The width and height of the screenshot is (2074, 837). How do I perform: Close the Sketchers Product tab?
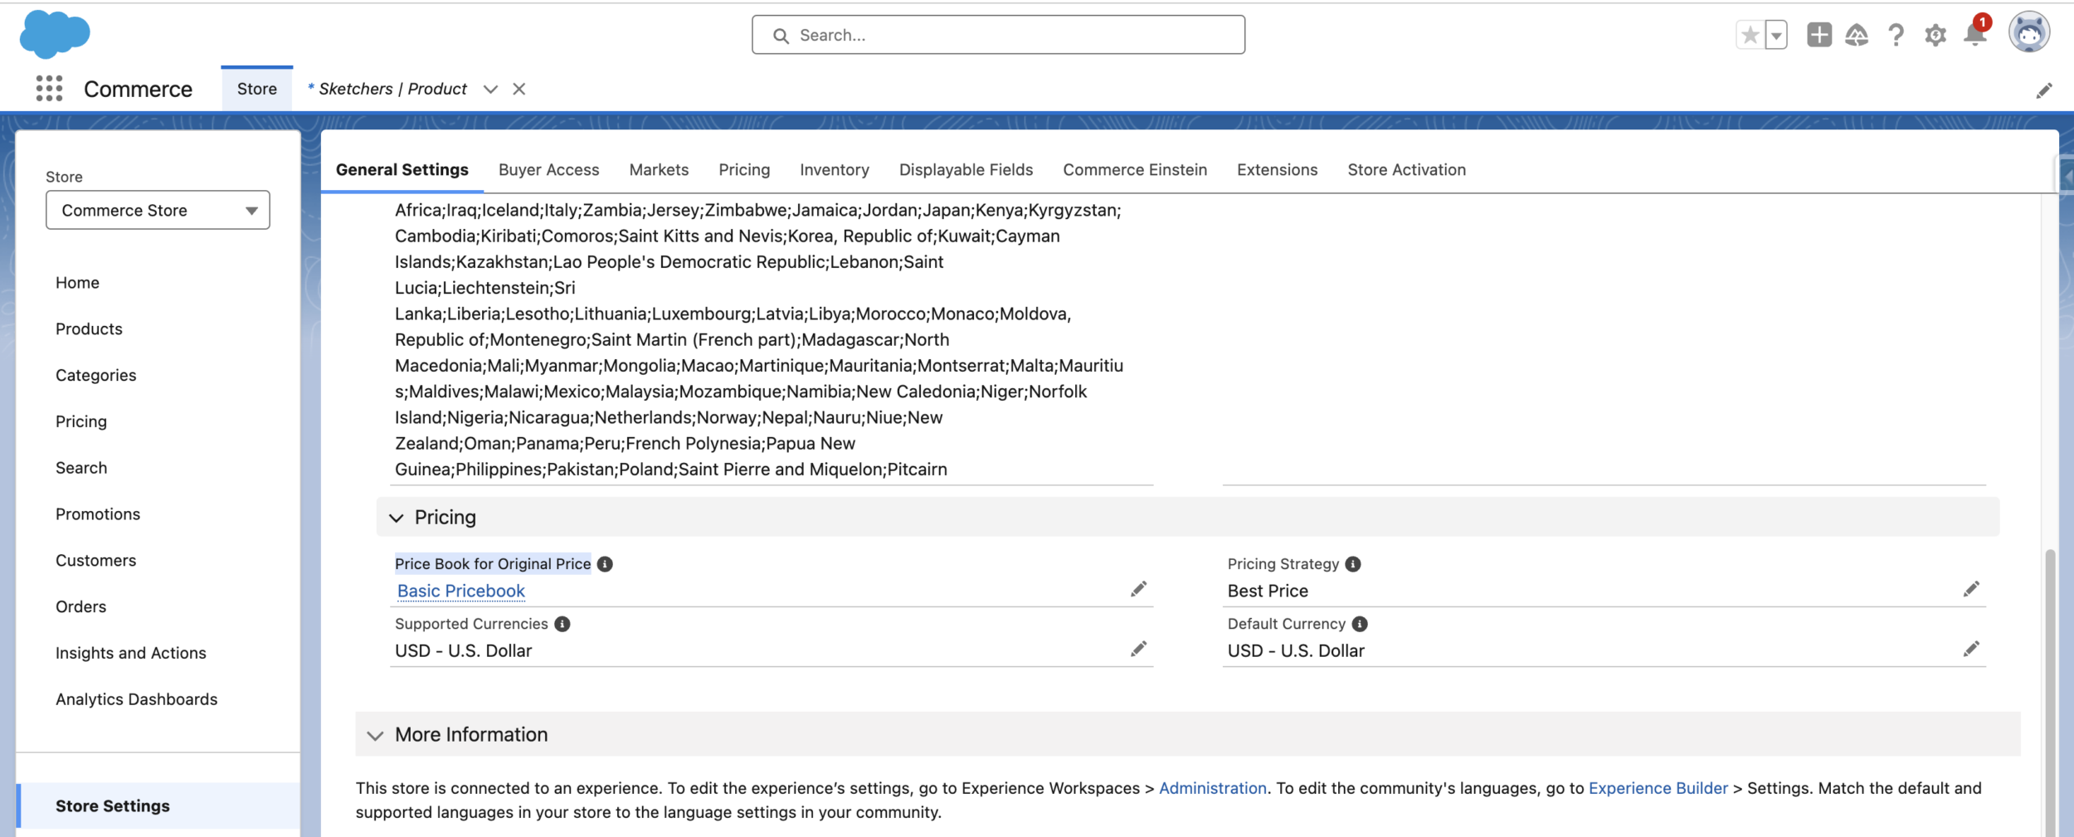click(519, 89)
